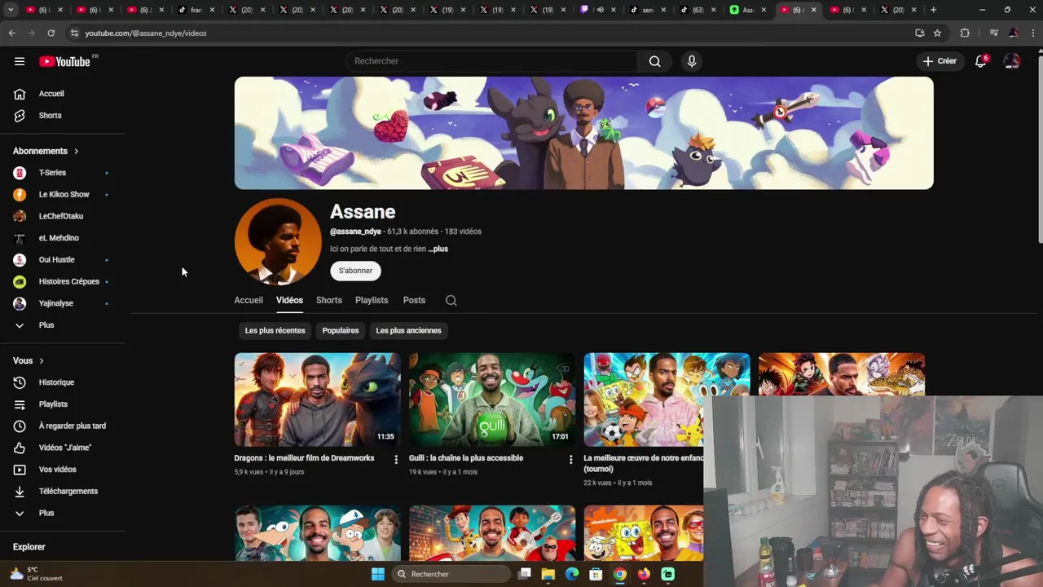Expand the Vous section chevron
1043x587 pixels.
click(x=42, y=361)
